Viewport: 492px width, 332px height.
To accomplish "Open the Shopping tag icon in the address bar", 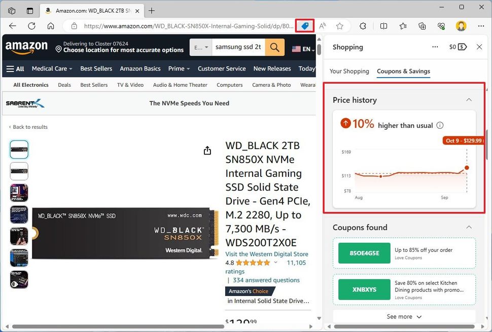I will tap(304, 26).
